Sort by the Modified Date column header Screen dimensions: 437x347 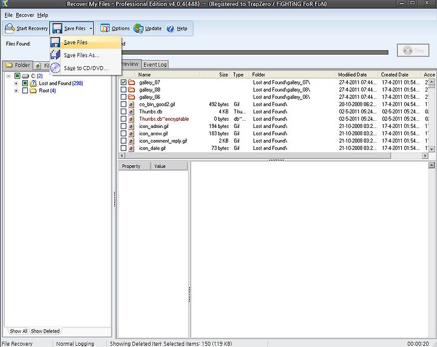tap(357, 75)
